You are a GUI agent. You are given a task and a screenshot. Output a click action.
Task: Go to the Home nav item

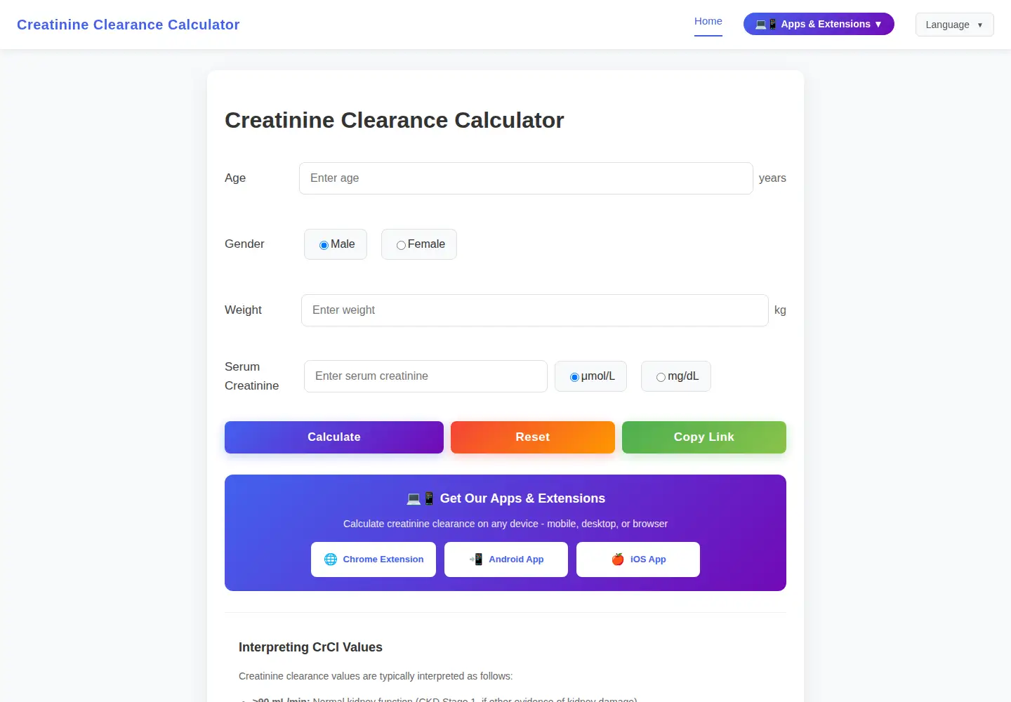pyautogui.click(x=708, y=22)
